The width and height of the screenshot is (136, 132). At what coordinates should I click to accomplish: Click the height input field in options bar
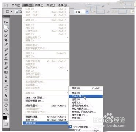[x=122, y=12]
